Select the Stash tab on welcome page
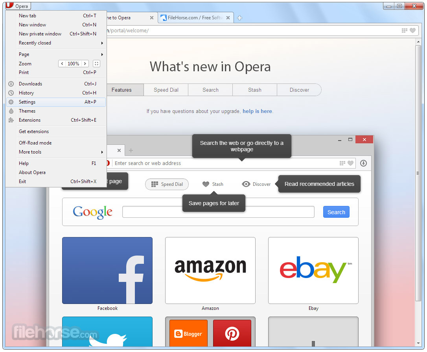The width and height of the screenshot is (427, 352). [255, 90]
